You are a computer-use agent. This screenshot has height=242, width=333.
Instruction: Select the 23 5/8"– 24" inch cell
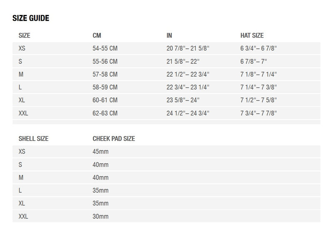pyautogui.click(x=183, y=100)
